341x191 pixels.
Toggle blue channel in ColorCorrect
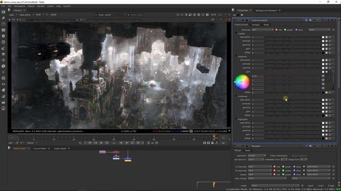296,30
